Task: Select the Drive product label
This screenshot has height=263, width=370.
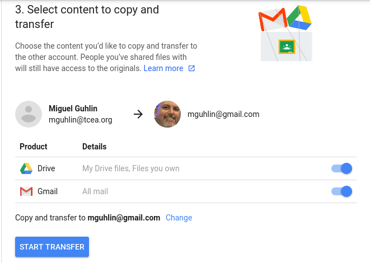Action: [x=46, y=168]
